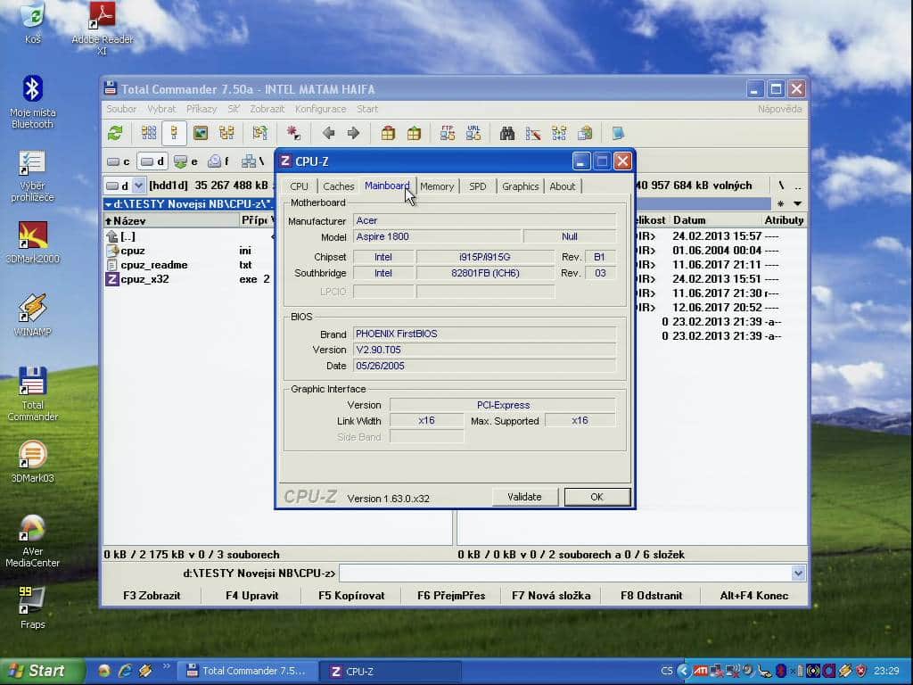Go back using the left arrow toolbar icon
This screenshot has height=685, width=913.
[328, 134]
